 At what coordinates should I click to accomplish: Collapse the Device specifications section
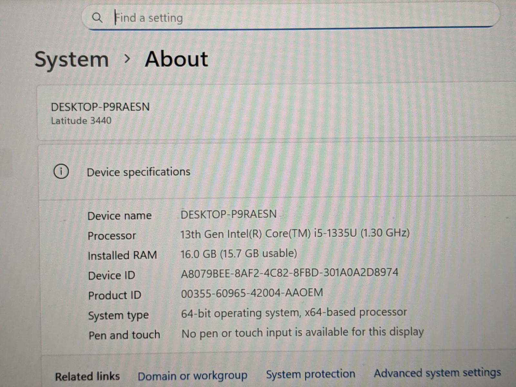pos(277,172)
